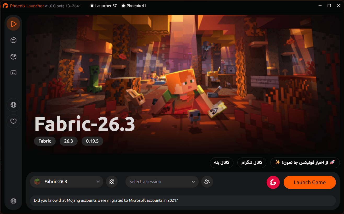Open the cube outline sidebar icon
Viewport: 344px width, 214px height.
[x=14, y=40]
